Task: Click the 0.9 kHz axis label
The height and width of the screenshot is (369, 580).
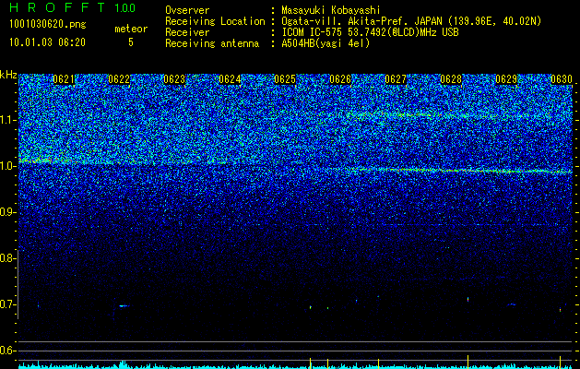Action: [8, 212]
